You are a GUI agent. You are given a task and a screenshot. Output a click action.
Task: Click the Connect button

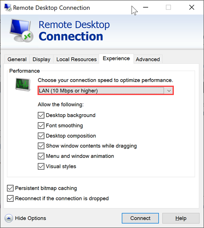pos(140,218)
